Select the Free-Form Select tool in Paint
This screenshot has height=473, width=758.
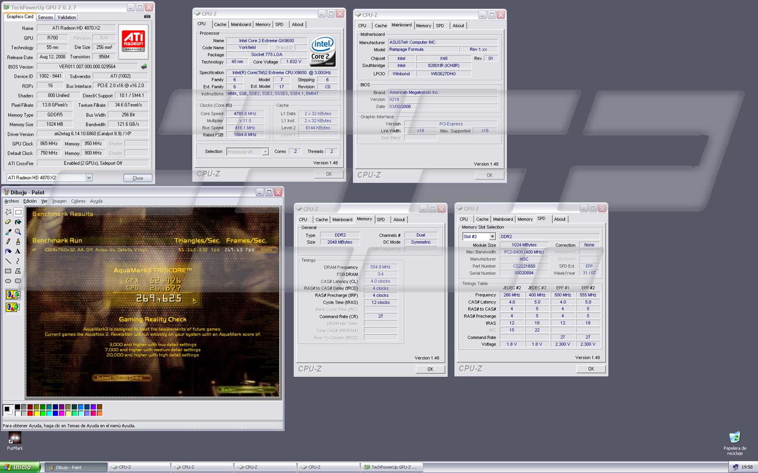point(8,212)
